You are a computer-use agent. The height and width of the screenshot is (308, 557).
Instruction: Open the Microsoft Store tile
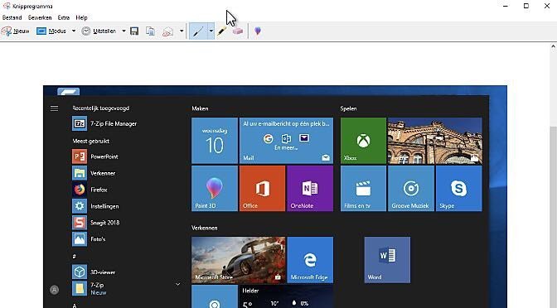239,260
